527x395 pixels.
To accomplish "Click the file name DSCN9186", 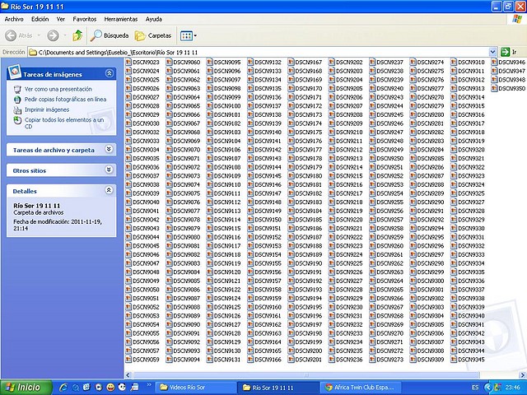I will click(x=309, y=228).
